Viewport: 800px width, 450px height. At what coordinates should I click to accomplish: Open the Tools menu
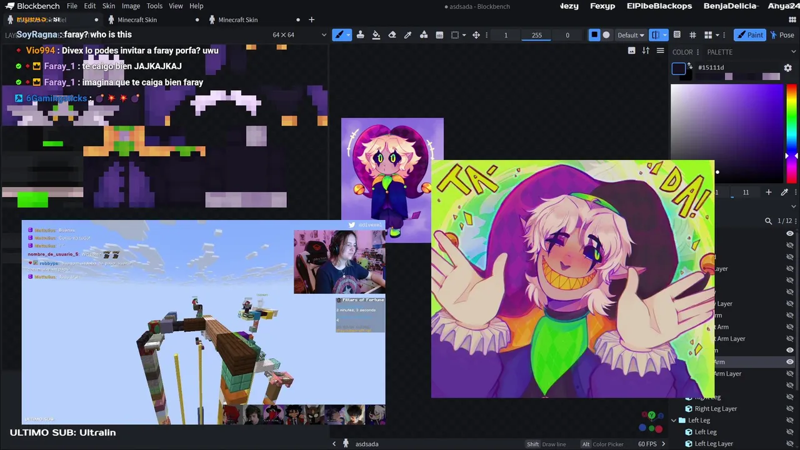154,6
